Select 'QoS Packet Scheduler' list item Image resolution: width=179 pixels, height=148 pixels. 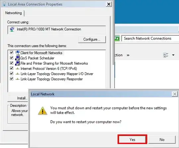pos(37,58)
